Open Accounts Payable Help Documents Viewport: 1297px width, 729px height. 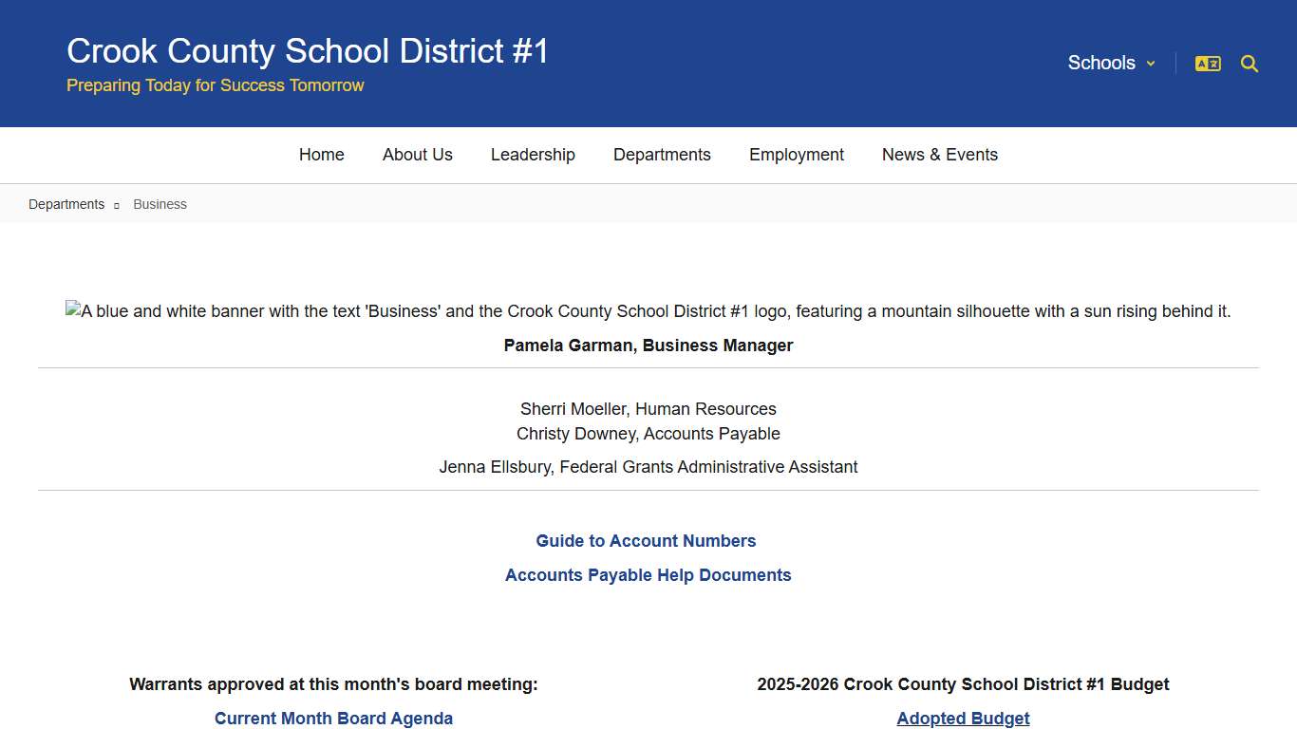coord(648,575)
